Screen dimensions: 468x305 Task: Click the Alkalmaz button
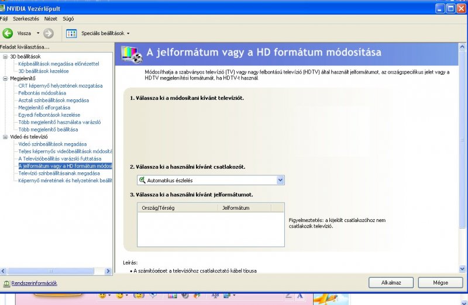[x=391, y=283]
